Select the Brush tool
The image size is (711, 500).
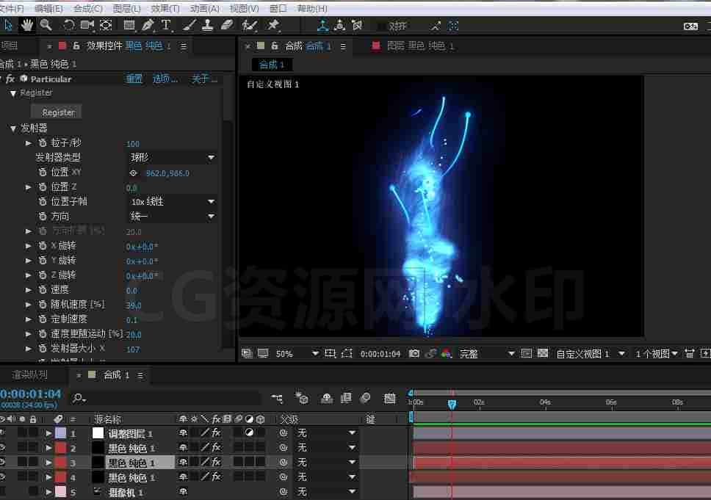[x=189, y=26]
